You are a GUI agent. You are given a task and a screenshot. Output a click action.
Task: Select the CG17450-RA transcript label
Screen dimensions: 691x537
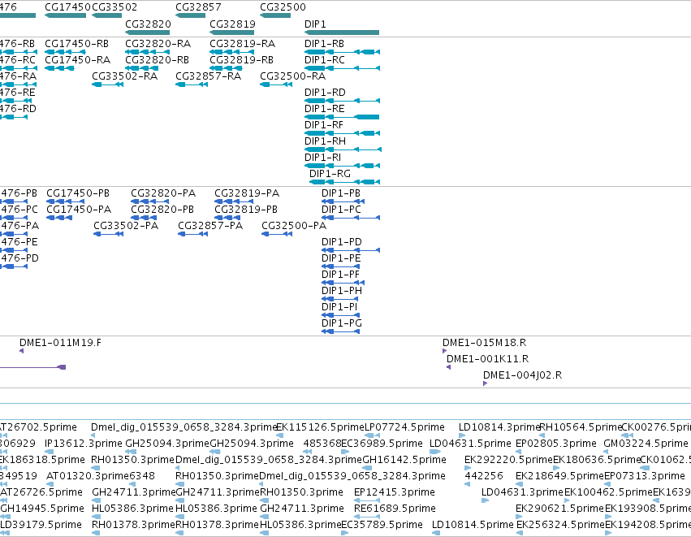(78, 60)
